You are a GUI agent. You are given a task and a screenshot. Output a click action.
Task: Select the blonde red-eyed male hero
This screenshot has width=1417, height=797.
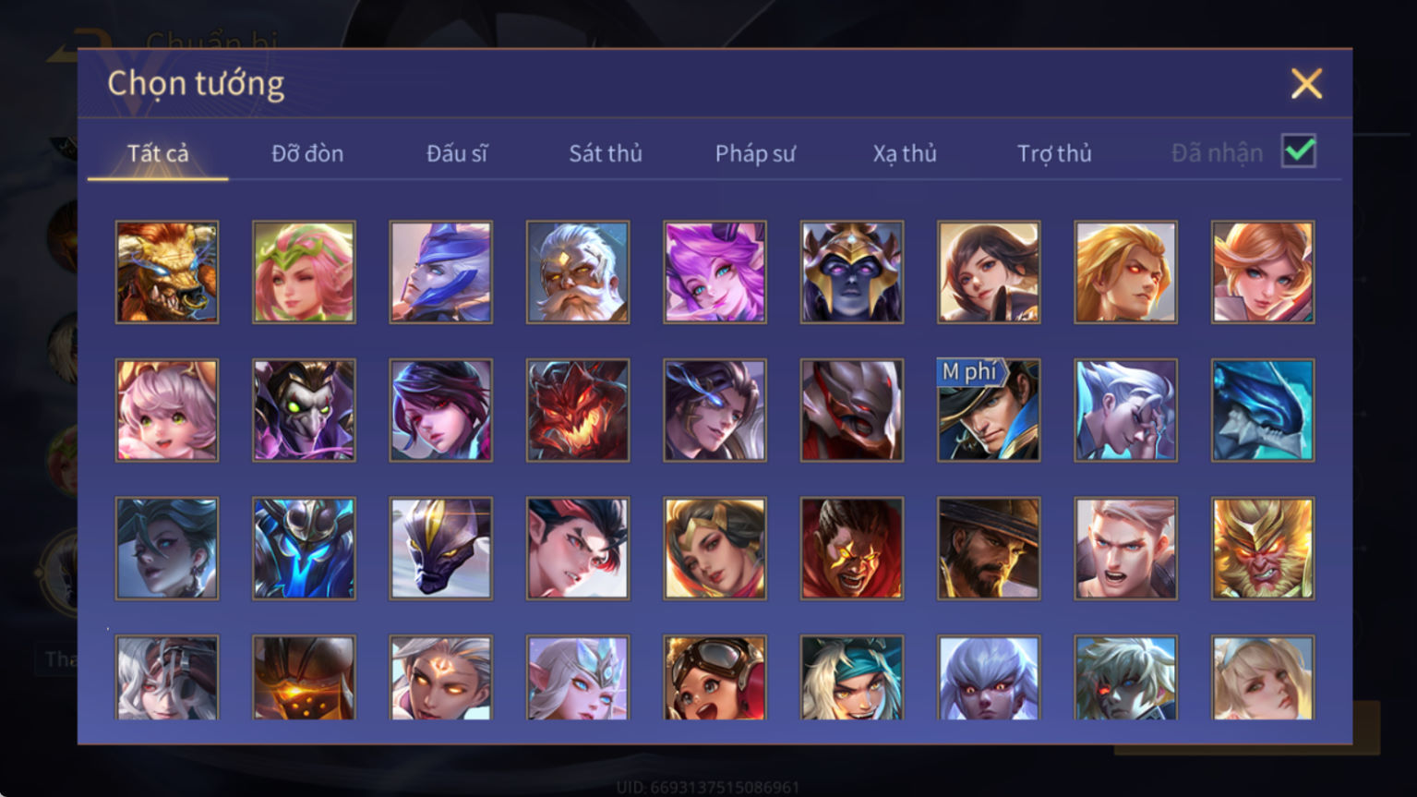(1125, 272)
